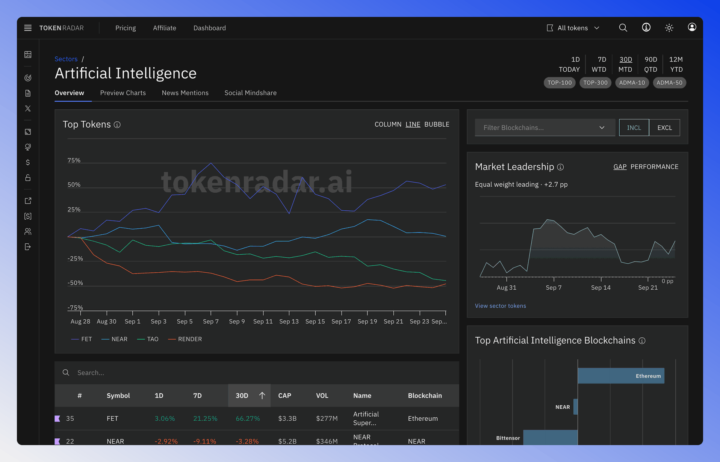Select the 90D QTD time range
Screen dimensions: 720x462
point(651,64)
